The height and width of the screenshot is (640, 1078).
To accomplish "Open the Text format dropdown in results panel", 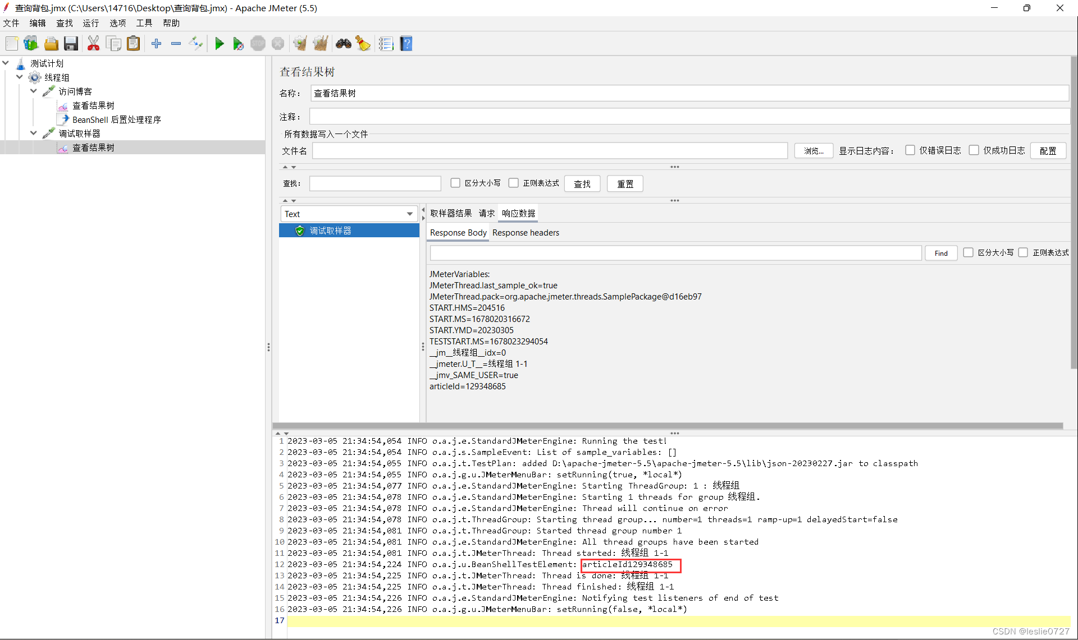I will 409,214.
